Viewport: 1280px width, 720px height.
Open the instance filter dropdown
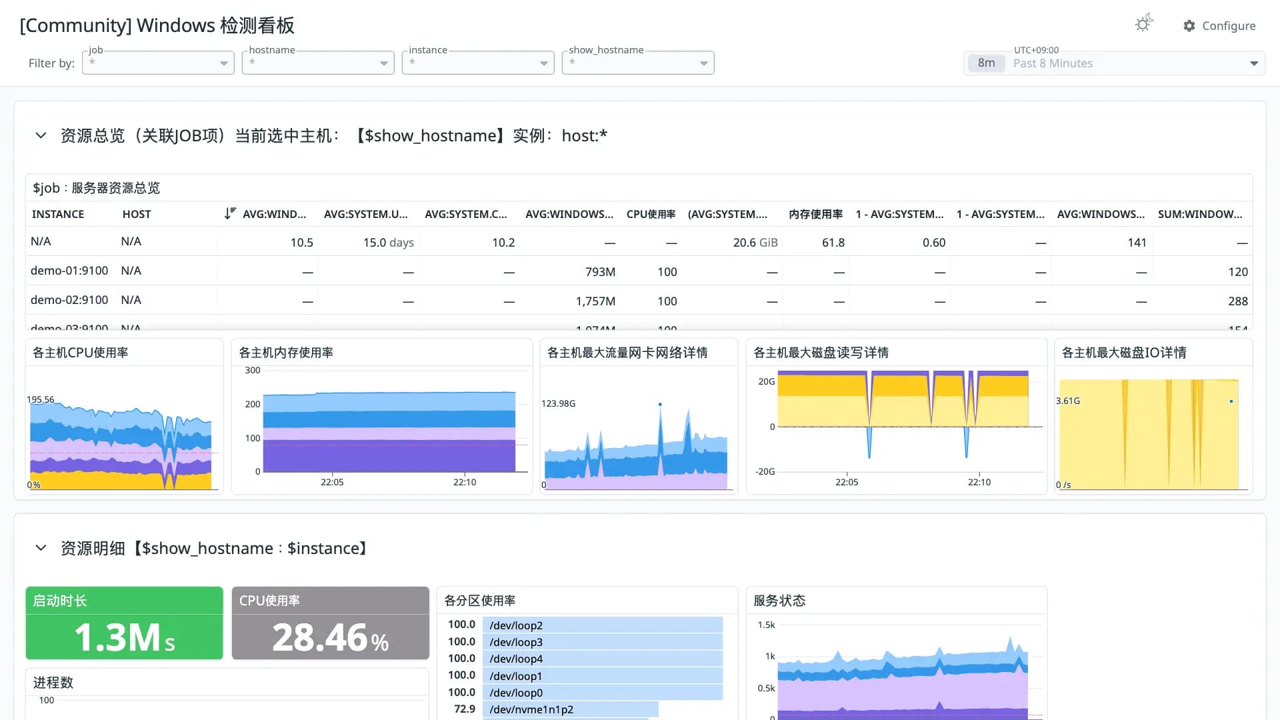pos(478,63)
